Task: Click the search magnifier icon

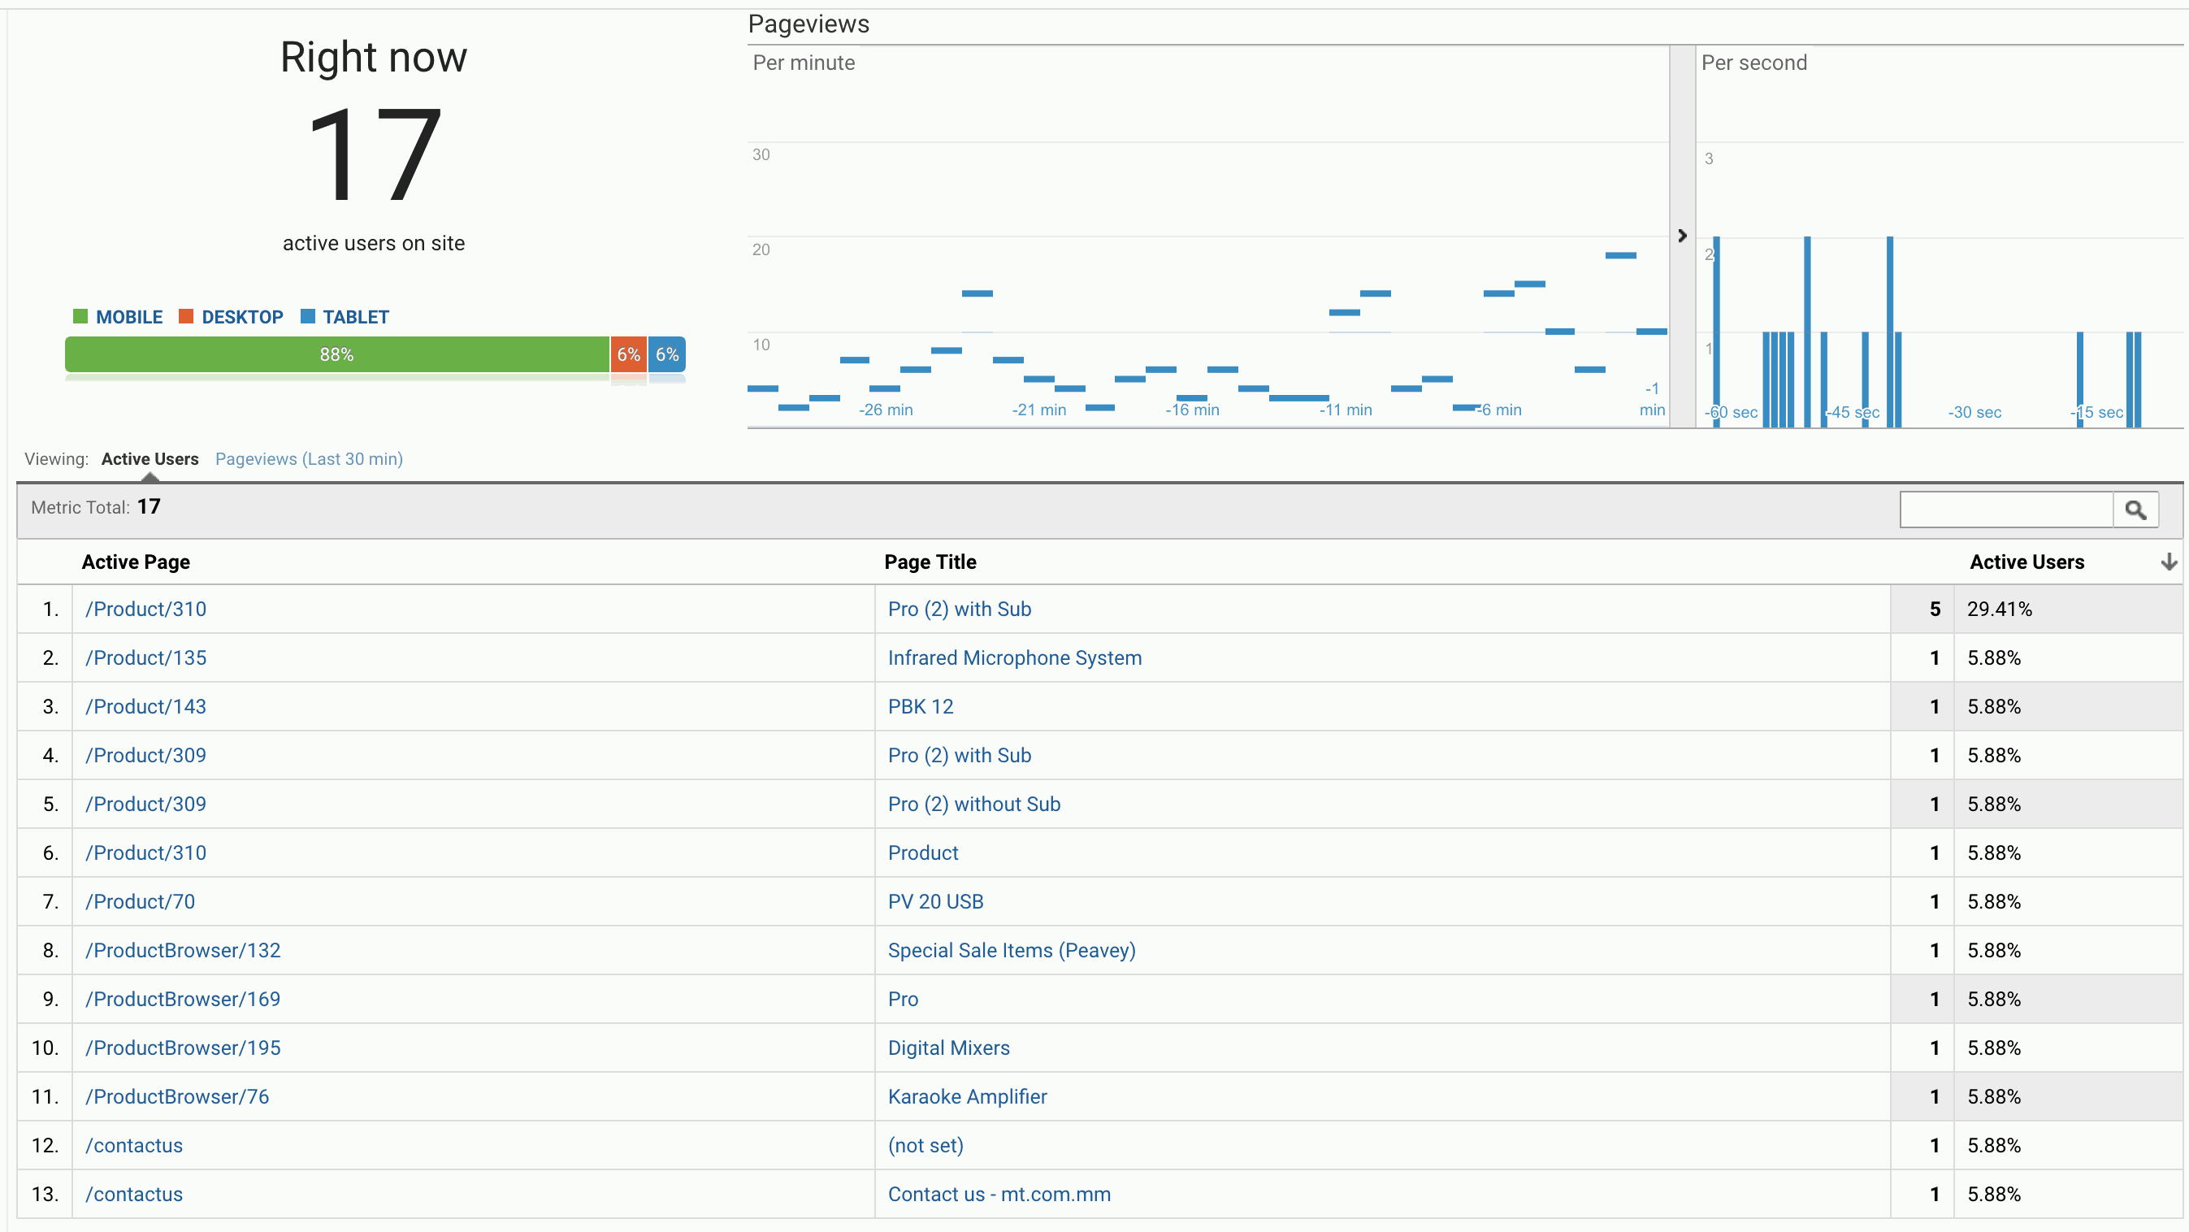Action: tap(2137, 508)
